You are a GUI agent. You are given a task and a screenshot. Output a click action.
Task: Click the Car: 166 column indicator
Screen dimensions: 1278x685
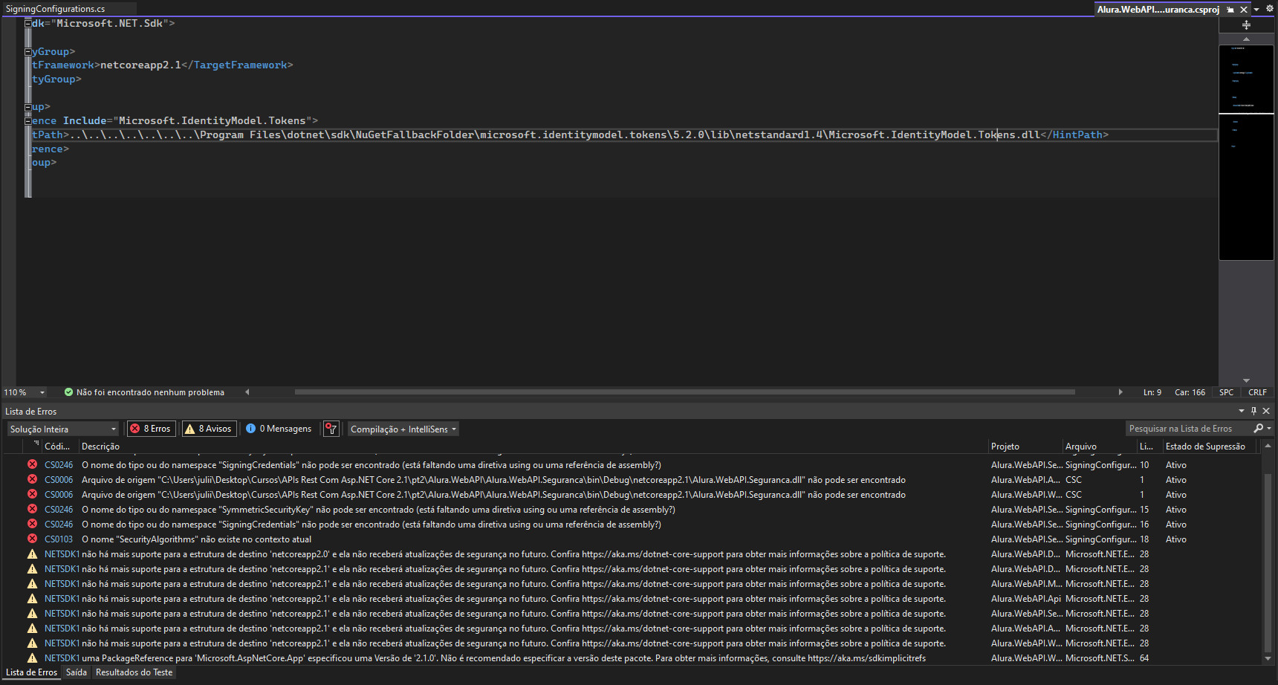pos(1190,392)
